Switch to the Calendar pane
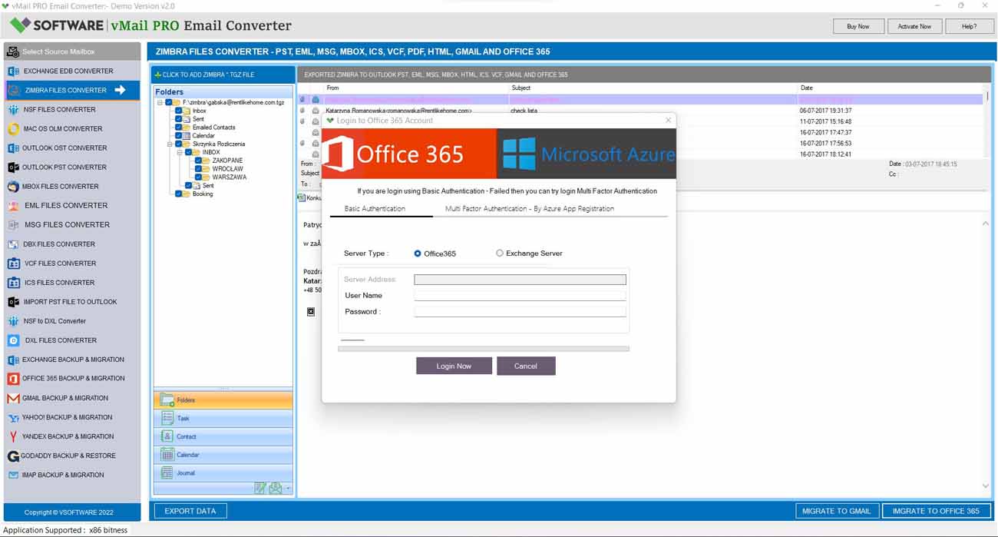 point(223,455)
